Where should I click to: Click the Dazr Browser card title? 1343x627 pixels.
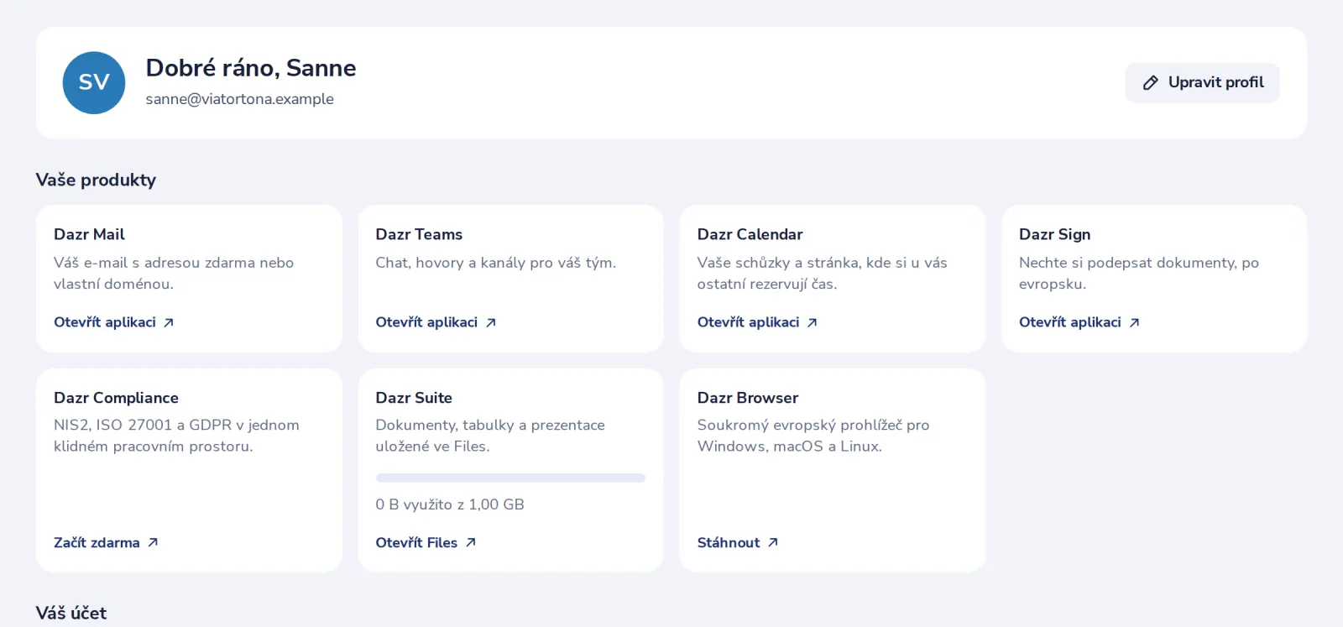748,398
